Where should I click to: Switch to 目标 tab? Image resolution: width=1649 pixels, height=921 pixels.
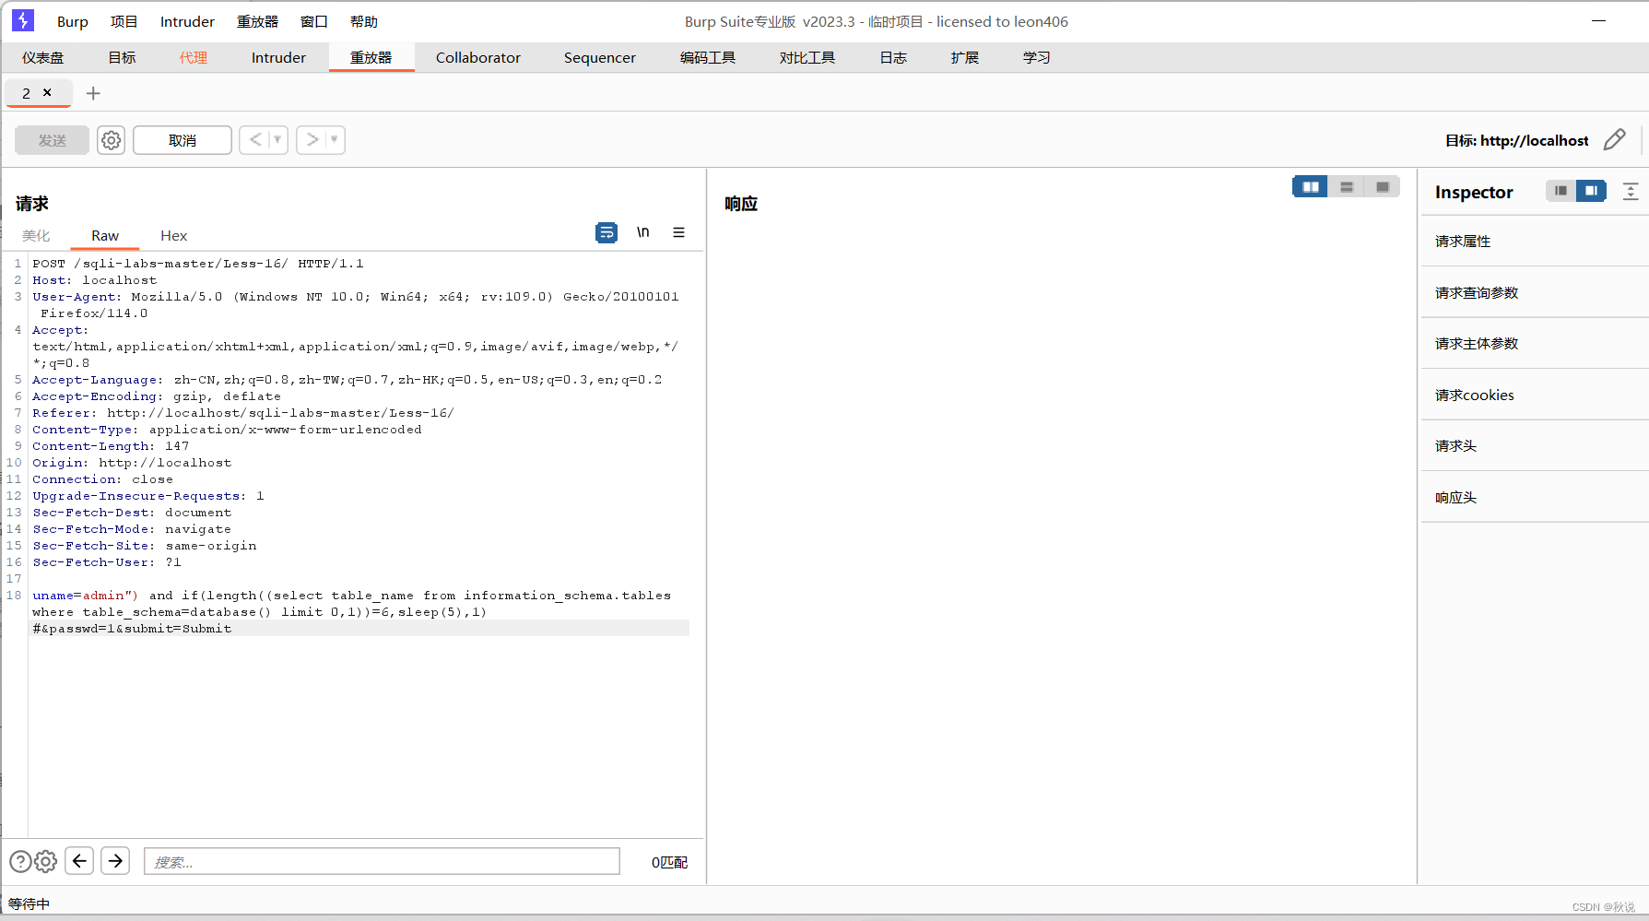122,57
